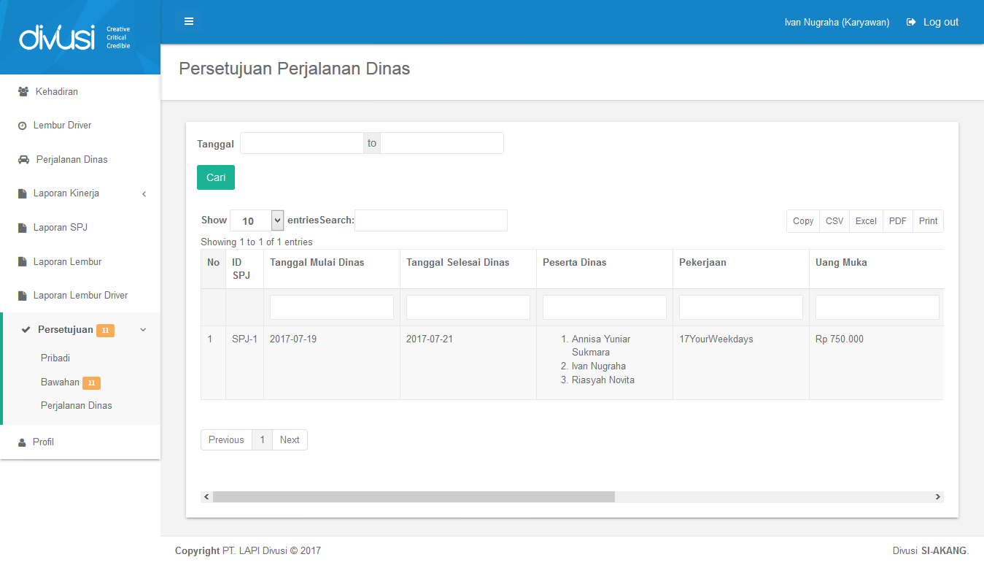984x565 pixels.
Task: Click the Profil user icon
Action: pos(22,442)
